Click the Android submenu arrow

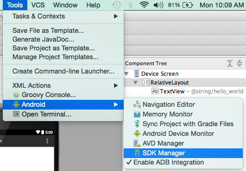click(116, 104)
